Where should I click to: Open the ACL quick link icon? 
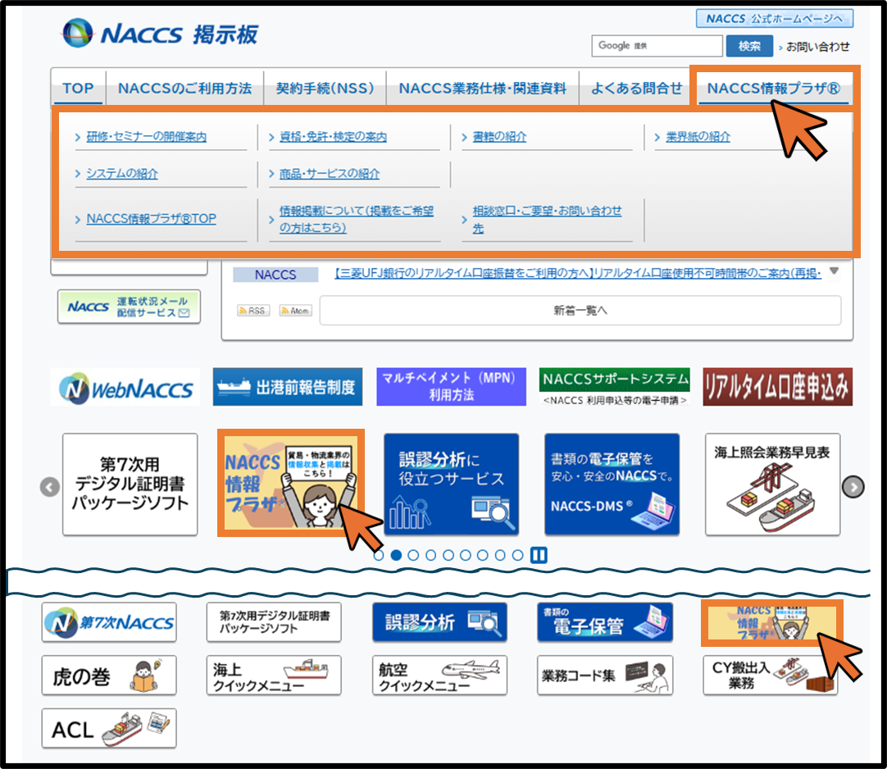(109, 728)
